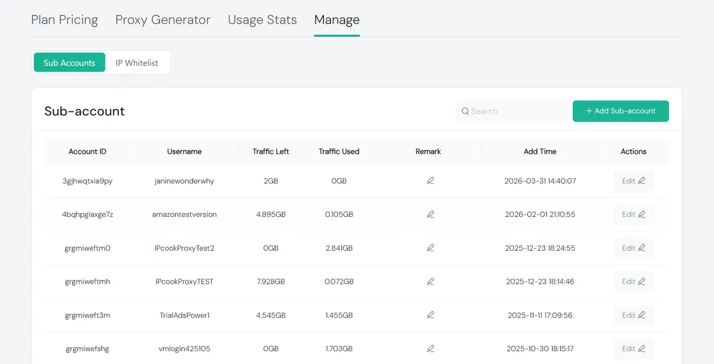The image size is (714, 364).
Task: Switch to the IP Whitelist view
Action: pos(137,62)
